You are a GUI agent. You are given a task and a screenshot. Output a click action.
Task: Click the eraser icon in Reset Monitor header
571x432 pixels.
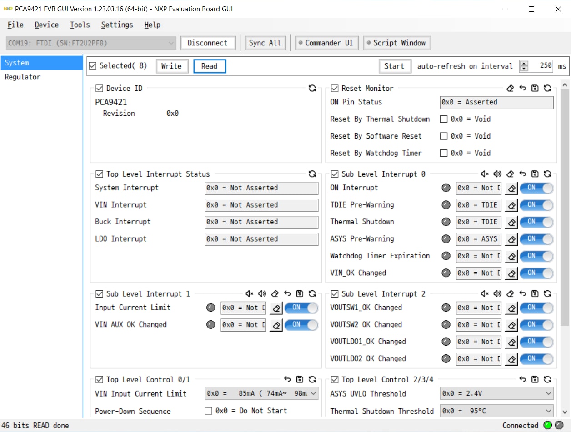tap(510, 88)
